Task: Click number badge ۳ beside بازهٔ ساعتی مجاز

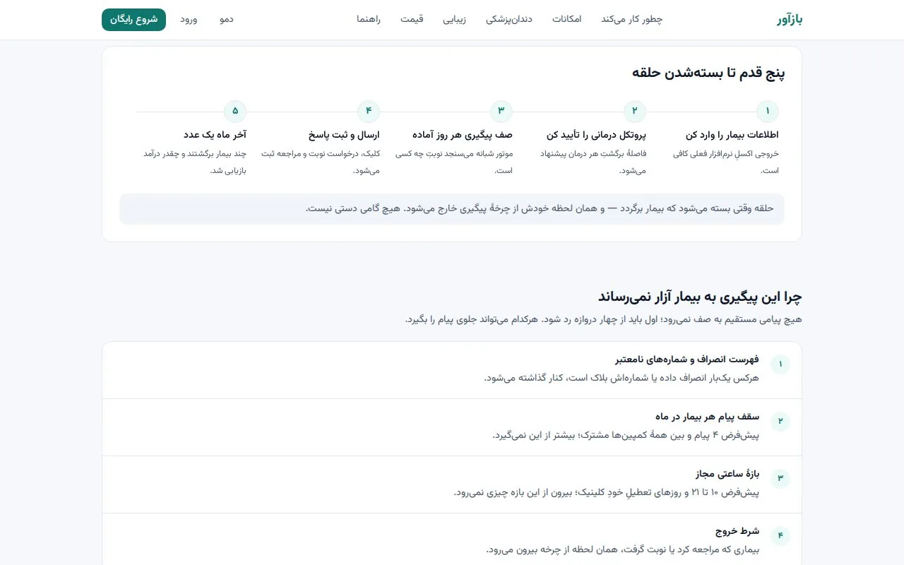Action: click(780, 479)
